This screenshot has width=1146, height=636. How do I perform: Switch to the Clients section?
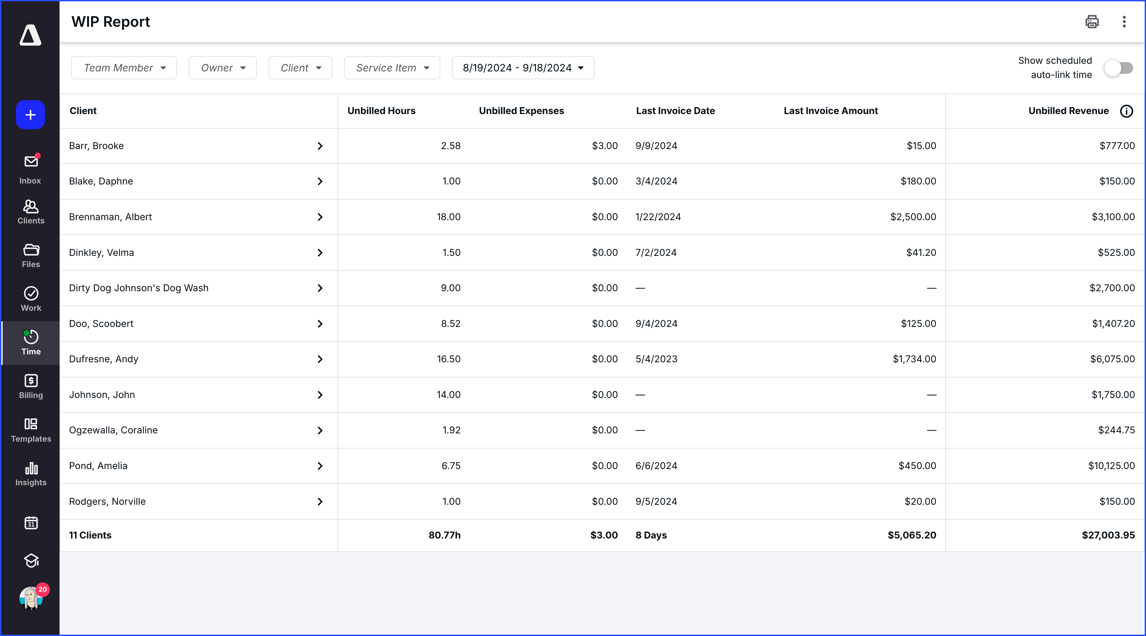31,212
